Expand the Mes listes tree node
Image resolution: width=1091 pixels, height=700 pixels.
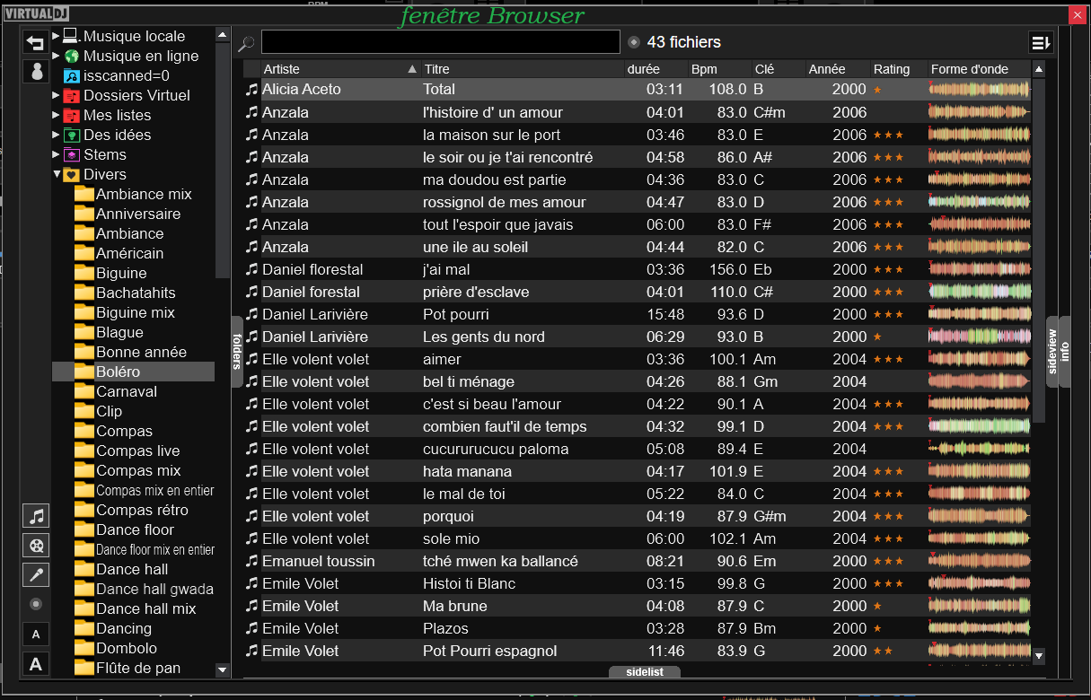pos(56,115)
